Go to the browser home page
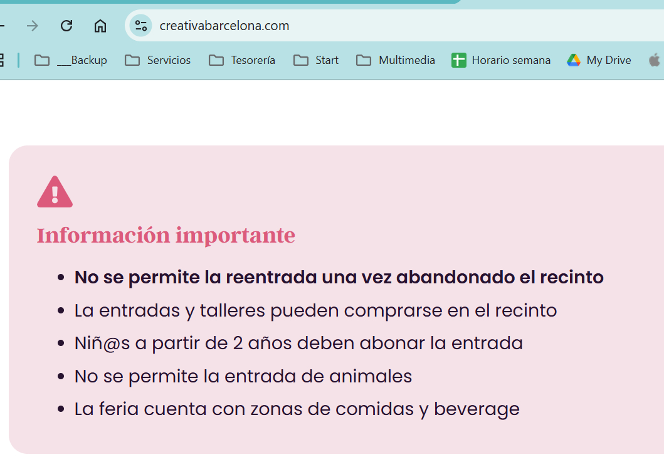The image size is (664, 457). (x=100, y=26)
